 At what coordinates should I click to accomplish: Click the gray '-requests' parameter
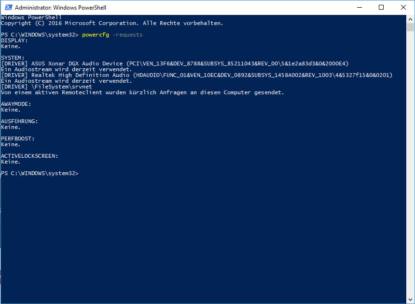click(x=127, y=35)
